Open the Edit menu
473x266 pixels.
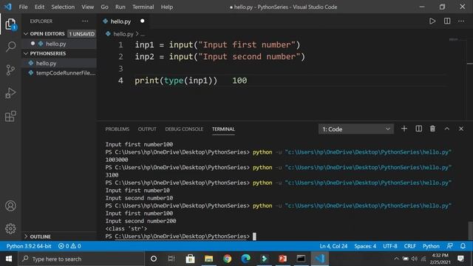(39, 7)
